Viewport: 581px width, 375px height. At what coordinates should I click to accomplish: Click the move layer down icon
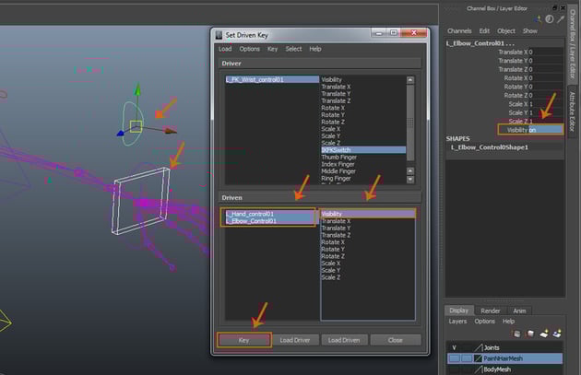coord(532,334)
